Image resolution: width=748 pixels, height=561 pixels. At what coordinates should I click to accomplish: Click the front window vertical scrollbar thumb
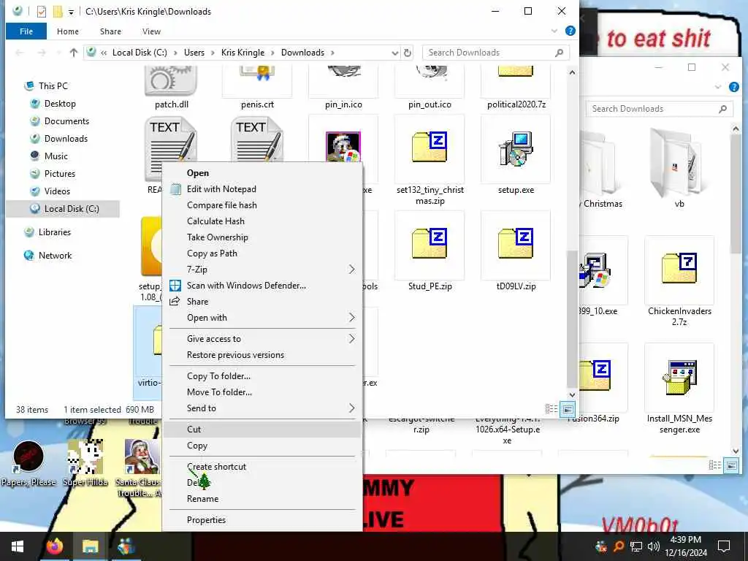[x=572, y=318]
